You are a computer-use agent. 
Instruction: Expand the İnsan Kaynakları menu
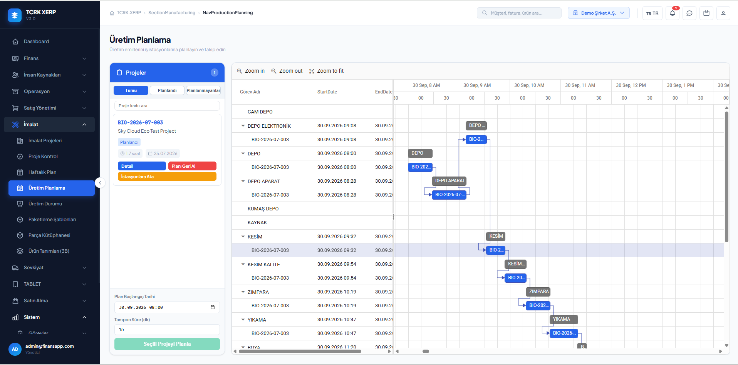click(x=49, y=75)
